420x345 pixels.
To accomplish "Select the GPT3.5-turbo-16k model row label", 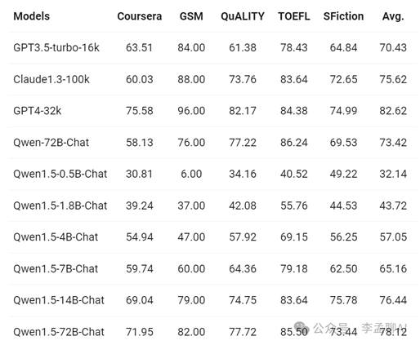I will (56, 47).
